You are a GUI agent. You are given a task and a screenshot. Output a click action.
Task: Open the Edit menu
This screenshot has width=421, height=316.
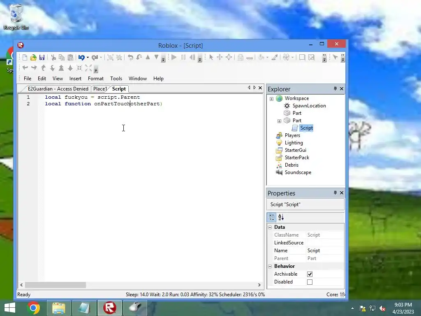(42, 79)
